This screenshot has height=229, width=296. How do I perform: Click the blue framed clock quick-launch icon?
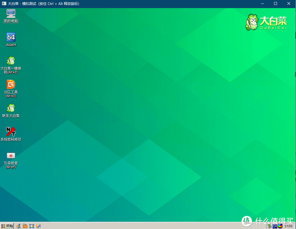[x=32, y=226]
